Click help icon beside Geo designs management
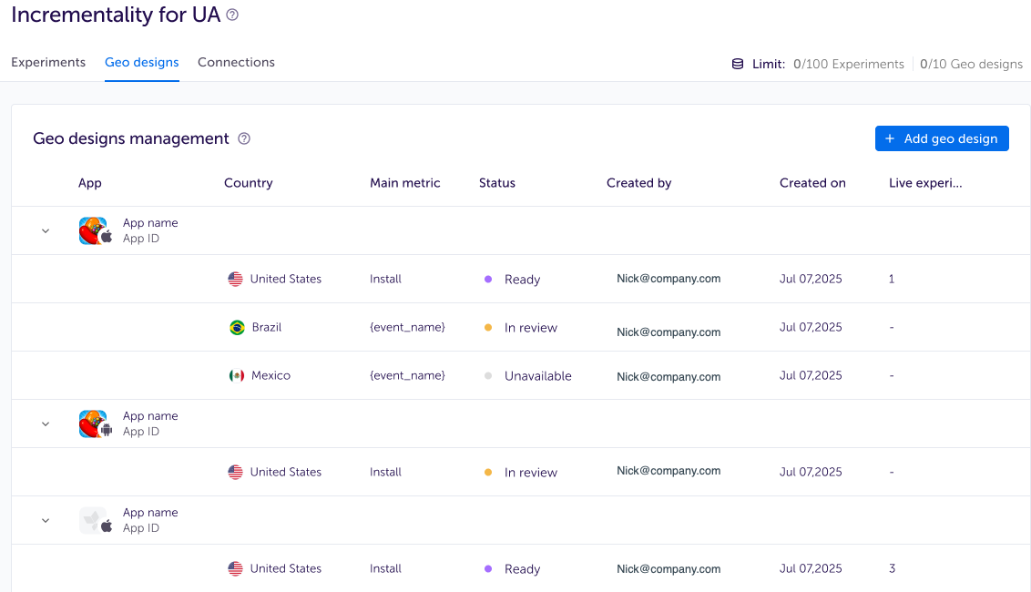 click(244, 139)
